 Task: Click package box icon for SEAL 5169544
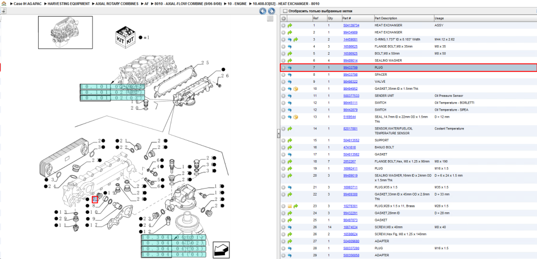click(295, 117)
